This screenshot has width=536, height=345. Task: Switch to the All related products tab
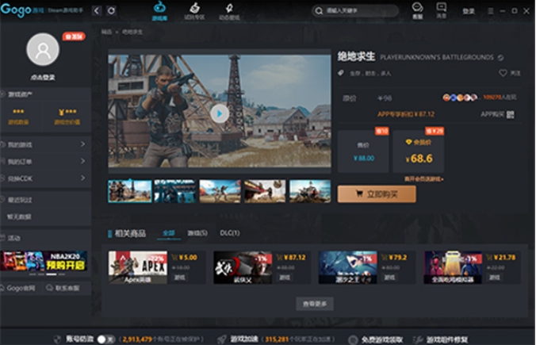pos(169,233)
